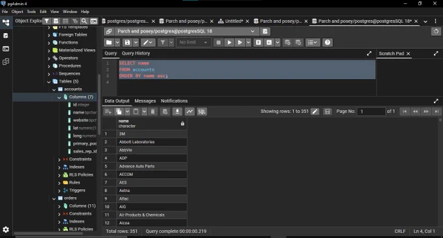Download results with the download arrow icon
Image resolution: width=443 pixels, height=238 pixels.
click(x=177, y=112)
